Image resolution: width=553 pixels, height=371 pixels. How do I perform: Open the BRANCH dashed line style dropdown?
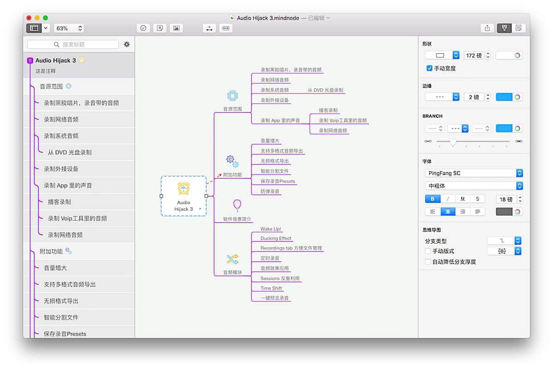click(x=458, y=128)
